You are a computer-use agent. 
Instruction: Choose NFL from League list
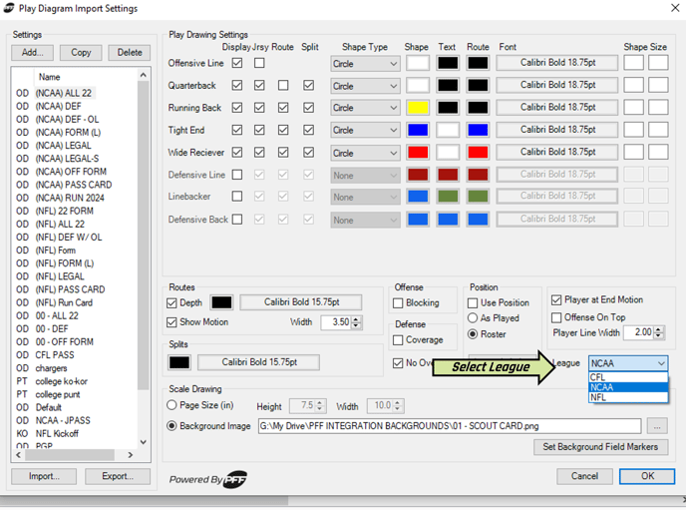coord(628,397)
